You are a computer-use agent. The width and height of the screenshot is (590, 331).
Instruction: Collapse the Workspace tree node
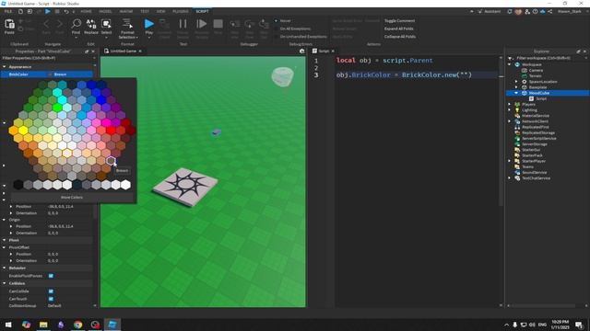(x=510, y=64)
